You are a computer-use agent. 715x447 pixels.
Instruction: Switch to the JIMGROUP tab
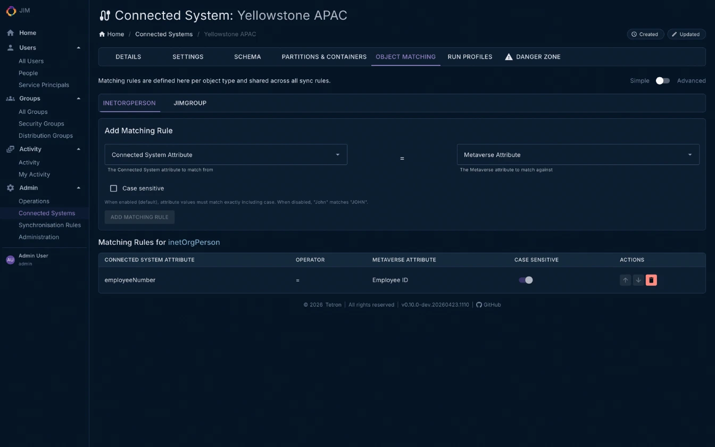pyautogui.click(x=190, y=103)
